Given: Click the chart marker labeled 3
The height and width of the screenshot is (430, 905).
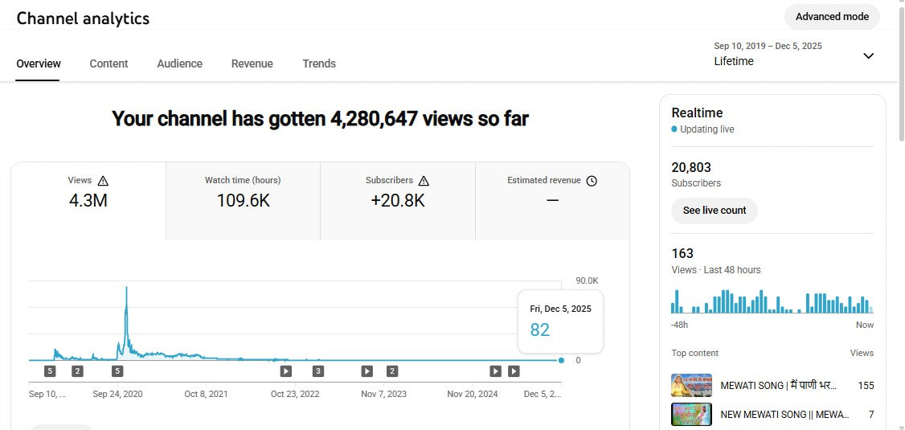Looking at the screenshot, I should (318, 371).
